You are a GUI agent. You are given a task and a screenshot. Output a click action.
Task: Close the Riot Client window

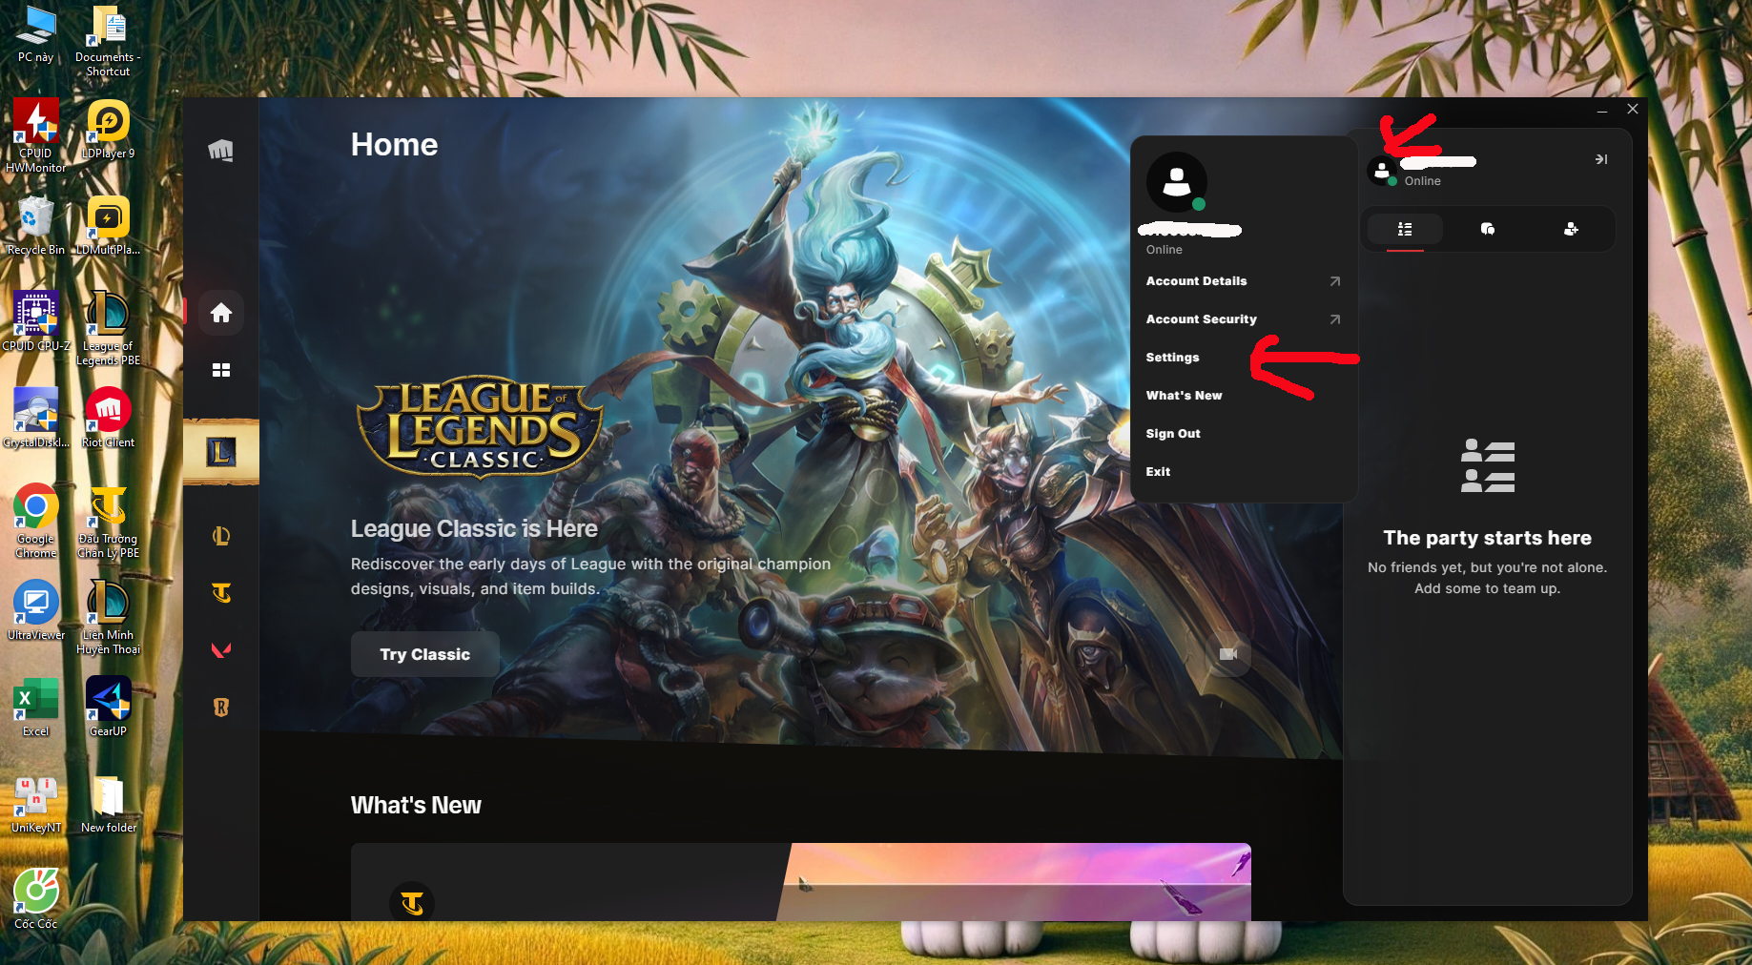(x=1633, y=110)
